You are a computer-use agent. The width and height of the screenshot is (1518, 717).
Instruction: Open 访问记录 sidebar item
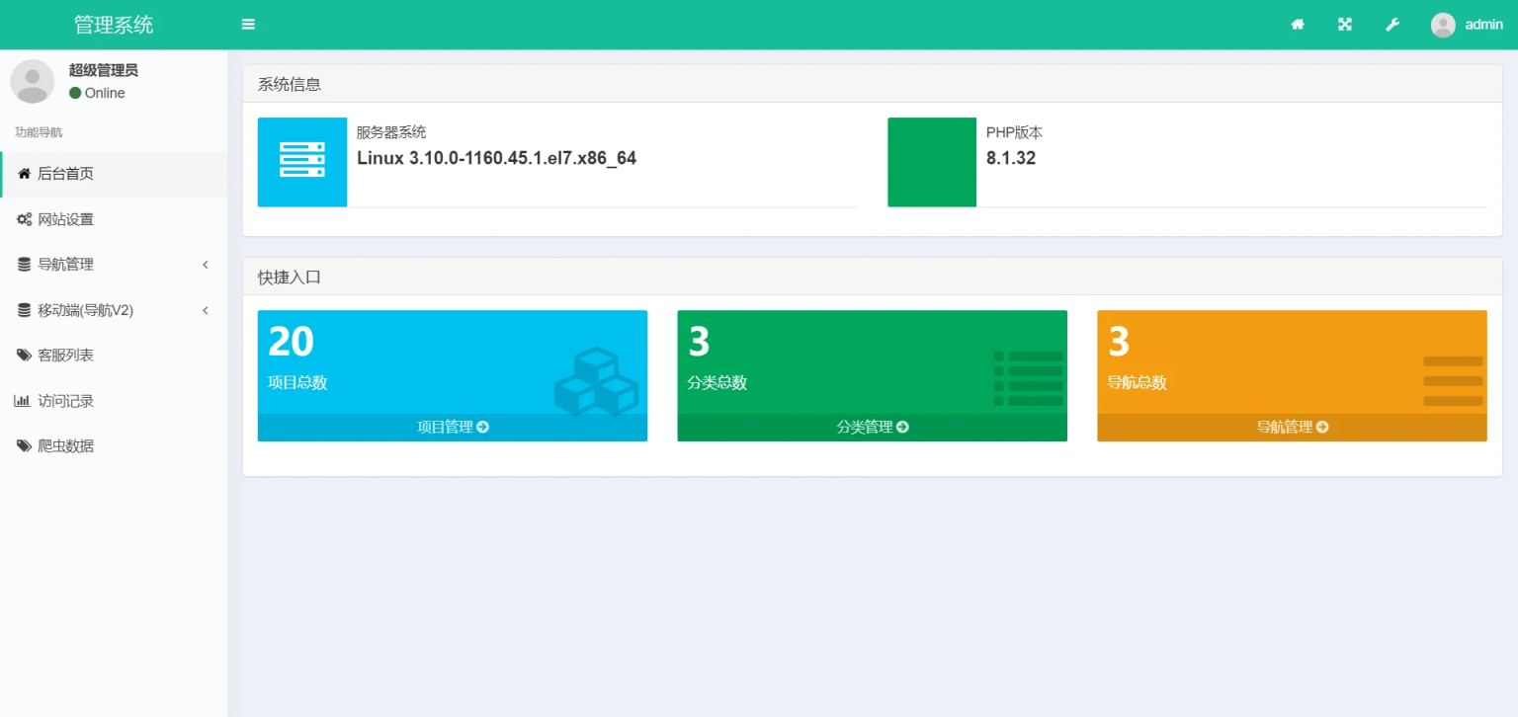click(65, 401)
